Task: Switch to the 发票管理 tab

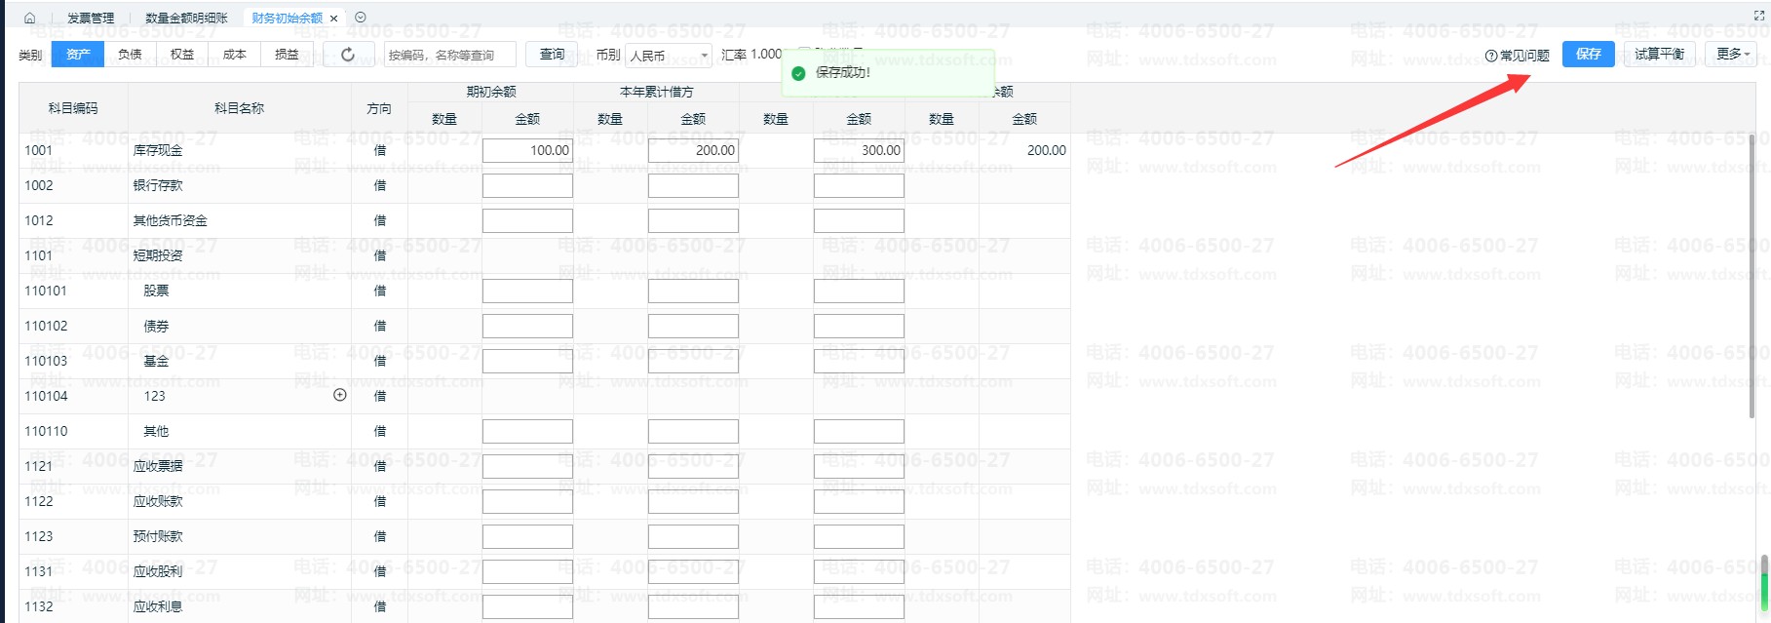Action: point(91,18)
